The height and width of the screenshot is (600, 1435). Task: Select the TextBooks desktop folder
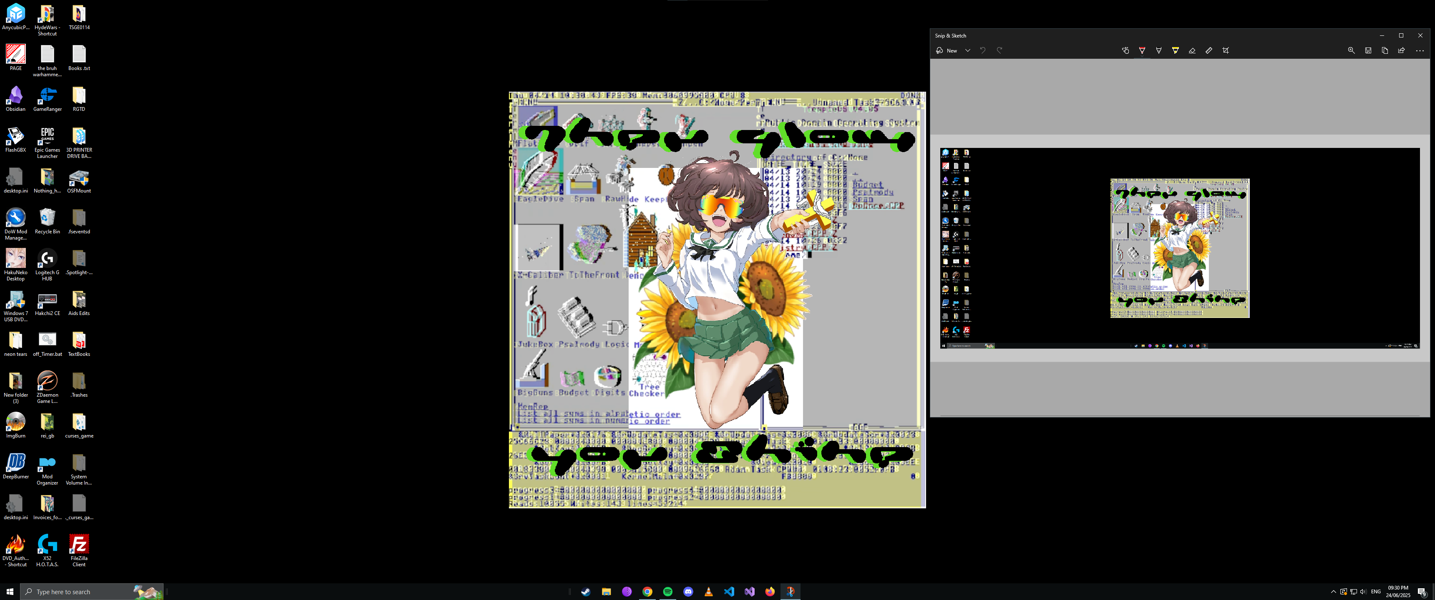[79, 344]
